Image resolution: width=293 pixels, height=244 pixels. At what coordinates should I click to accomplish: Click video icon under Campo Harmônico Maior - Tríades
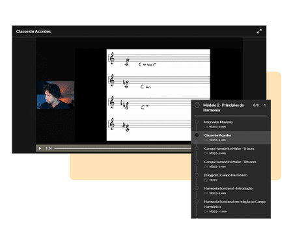(x=206, y=154)
